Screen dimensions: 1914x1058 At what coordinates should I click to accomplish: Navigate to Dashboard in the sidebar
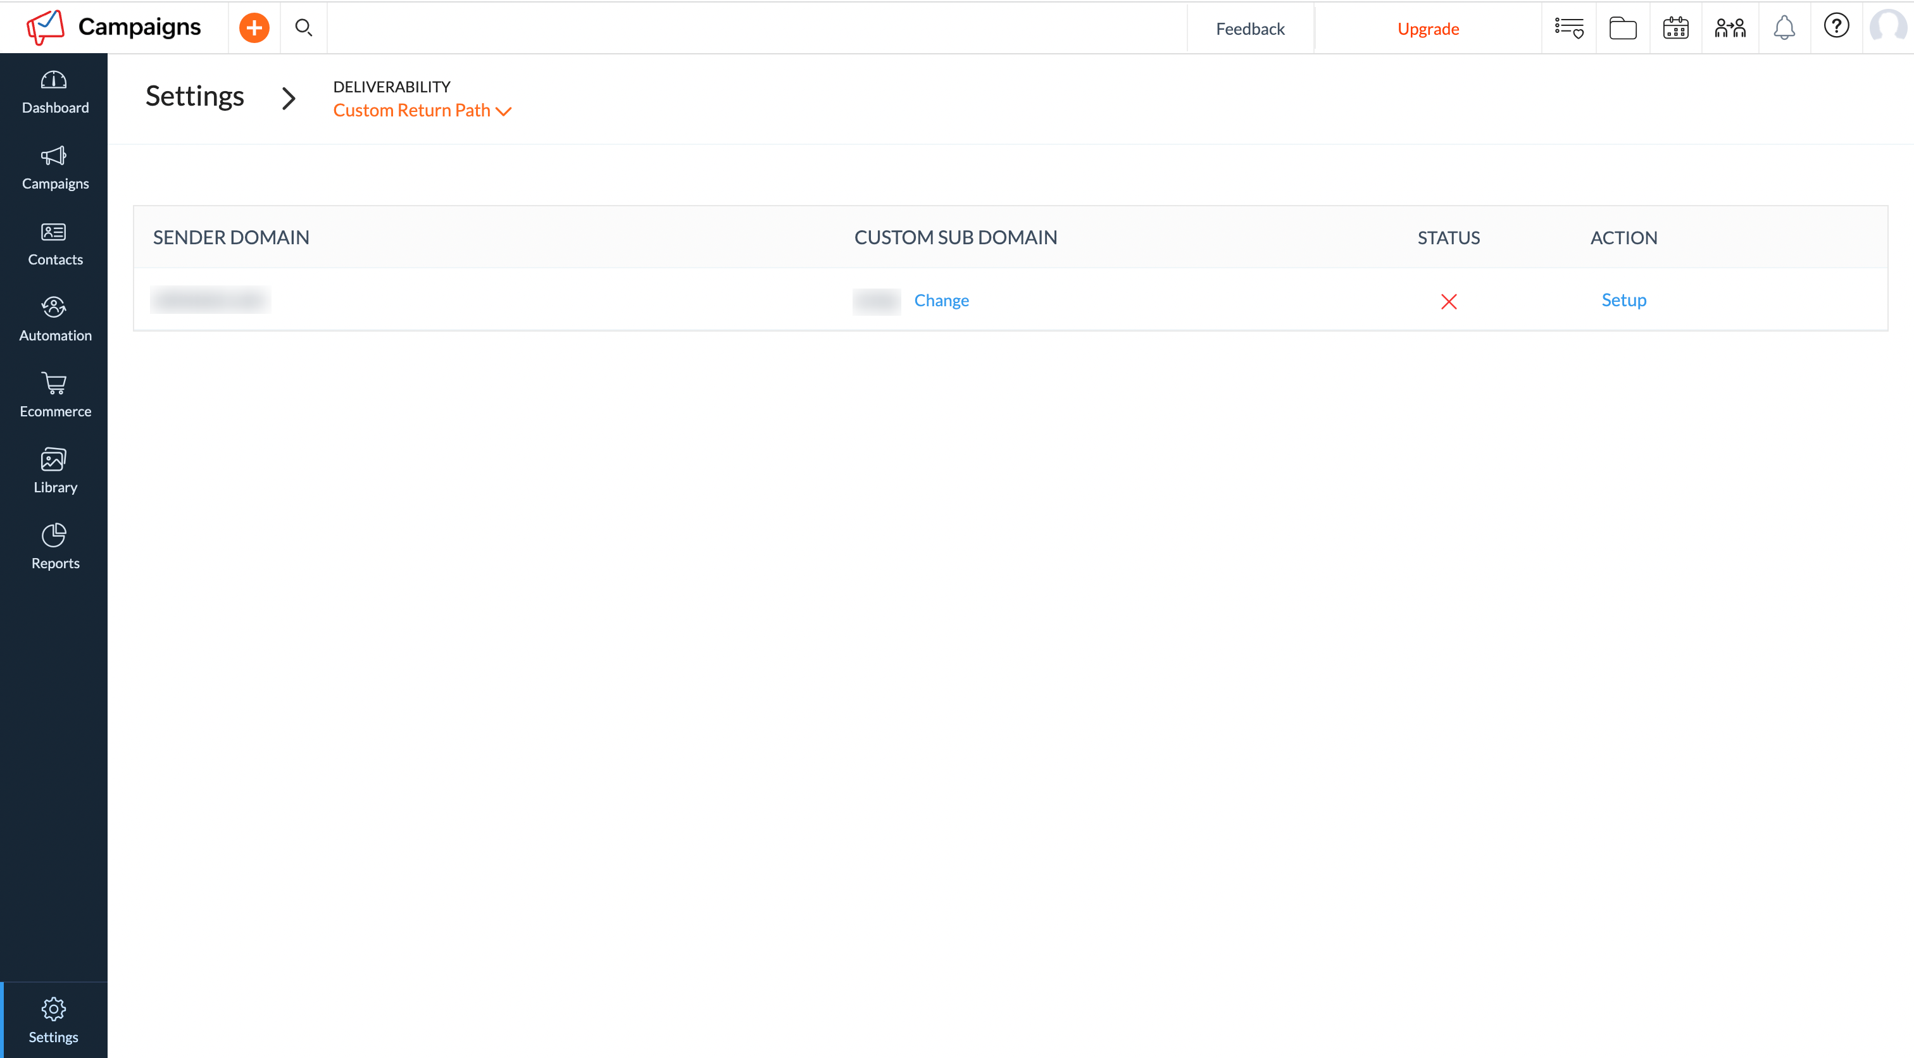click(54, 82)
